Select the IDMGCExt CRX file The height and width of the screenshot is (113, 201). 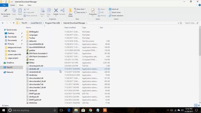[x=33, y=103]
